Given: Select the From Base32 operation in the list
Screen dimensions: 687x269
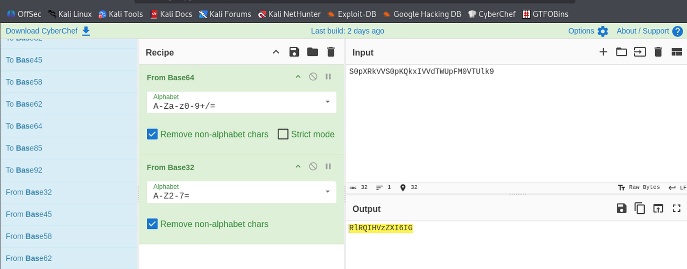Looking at the screenshot, I should point(69,192).
